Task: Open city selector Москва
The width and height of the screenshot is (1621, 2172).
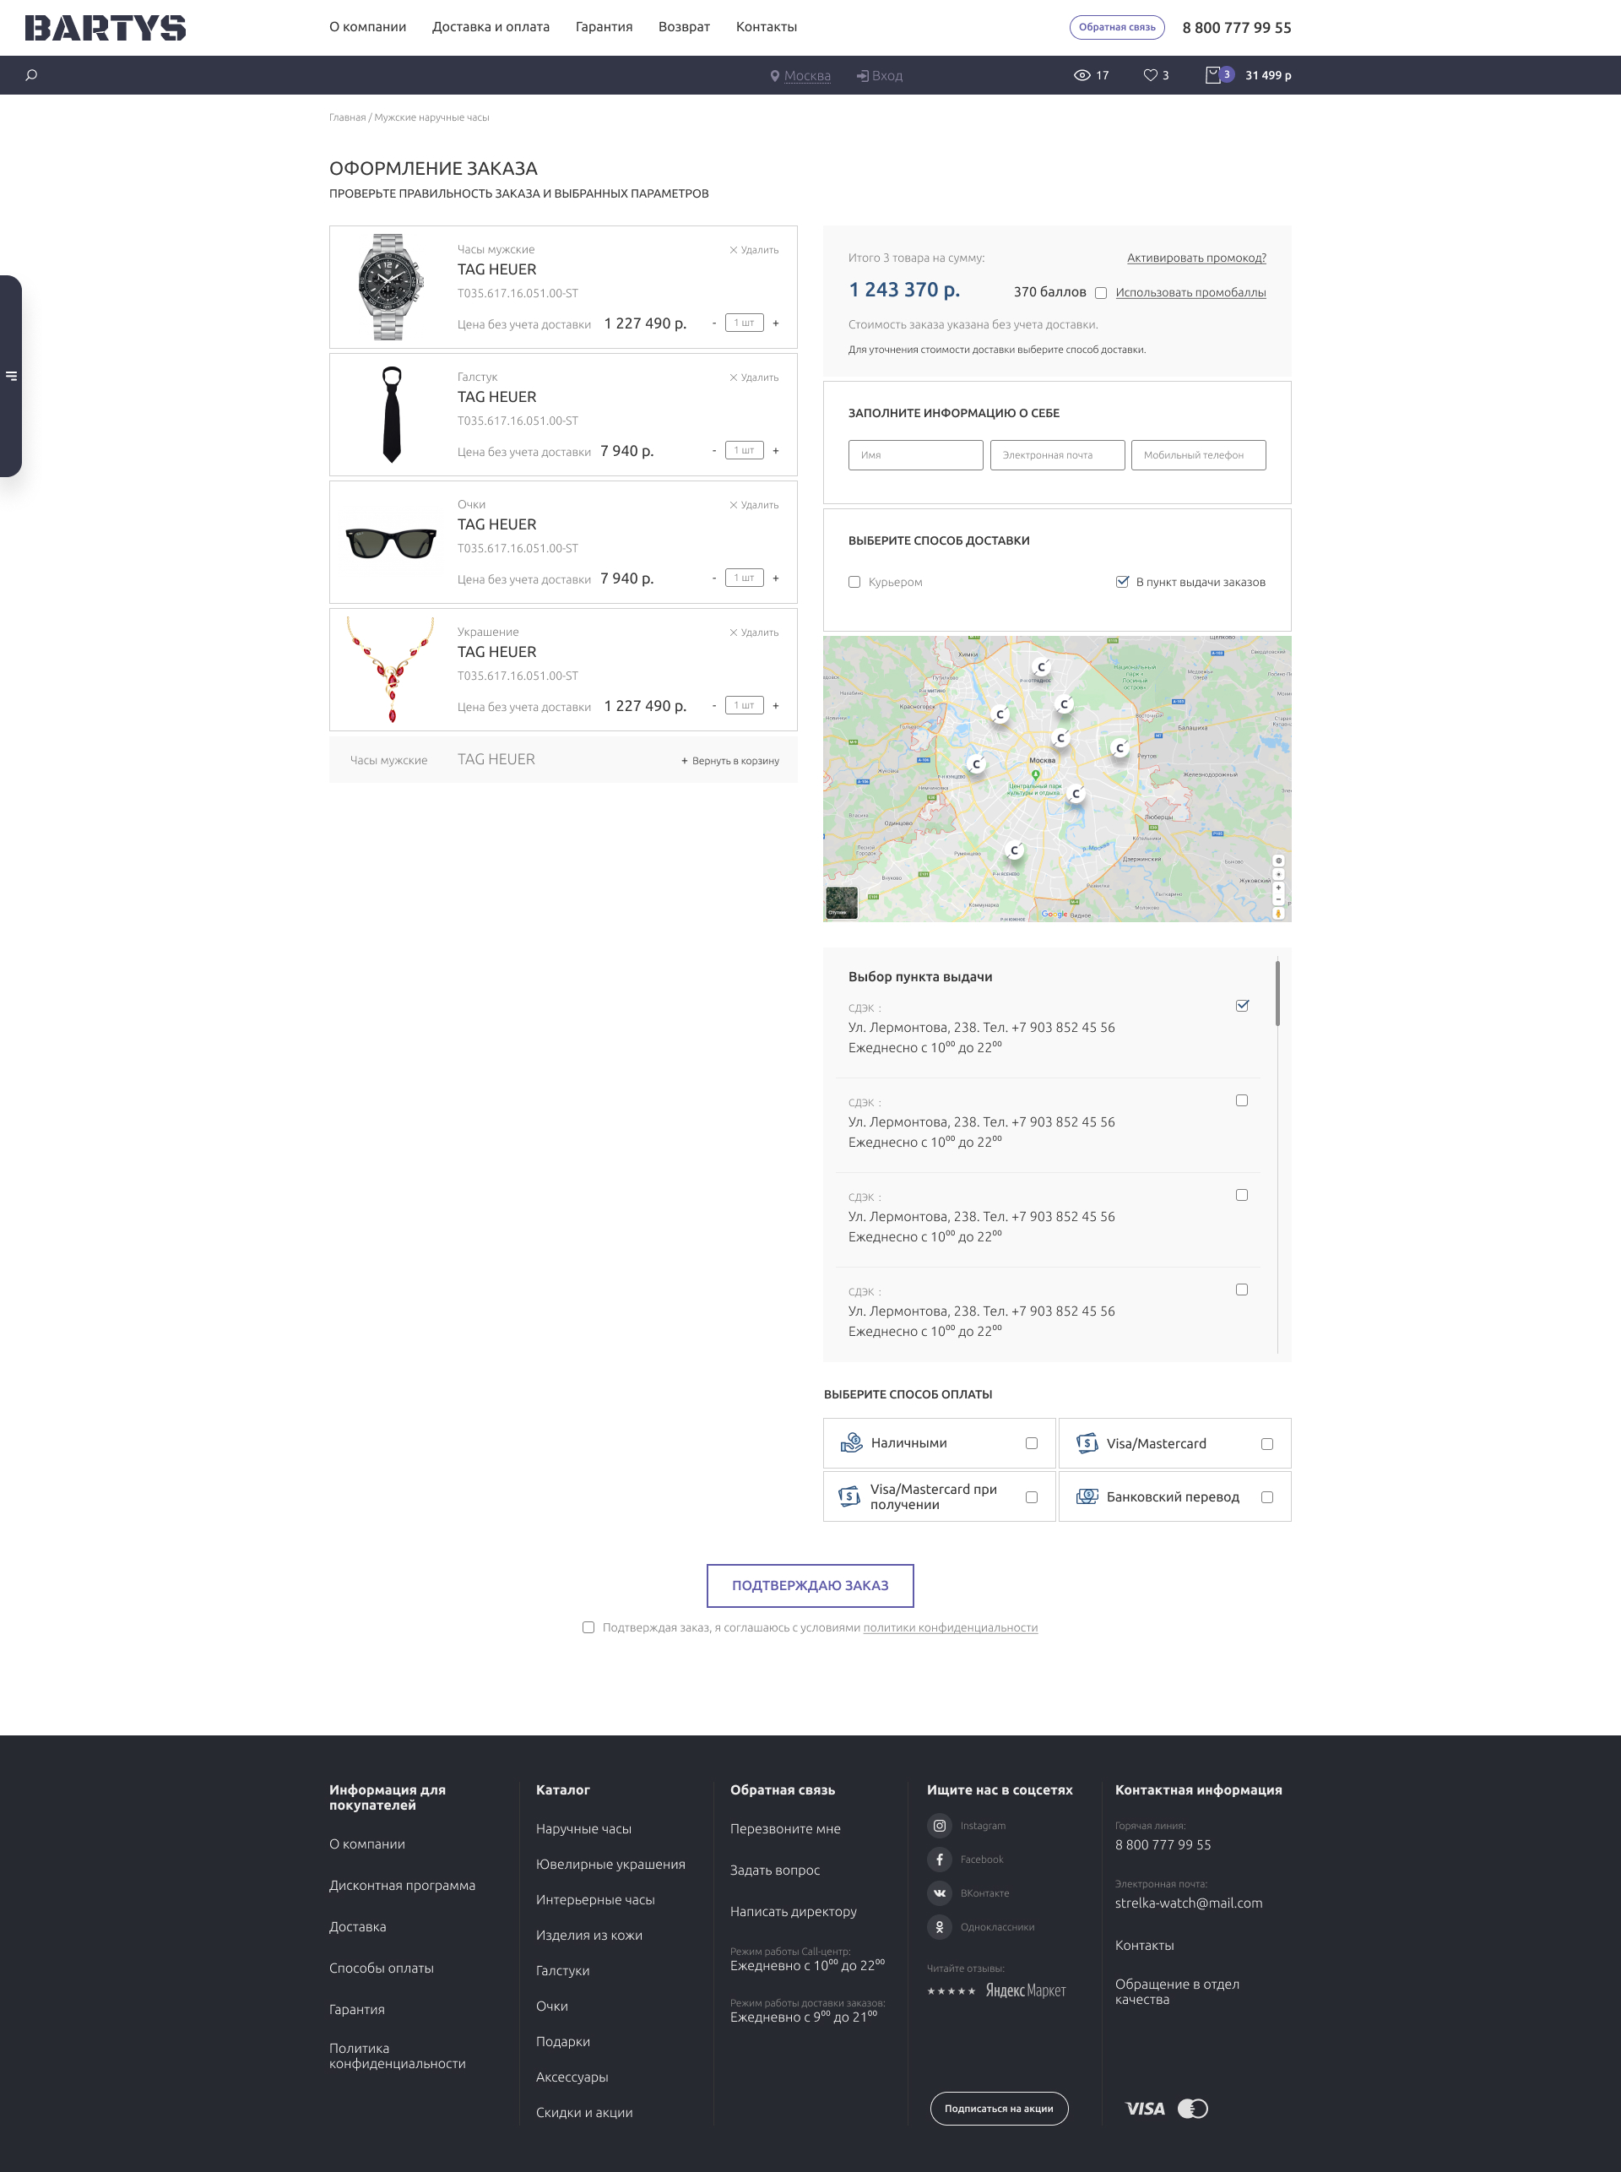Action: coord(800,75)
